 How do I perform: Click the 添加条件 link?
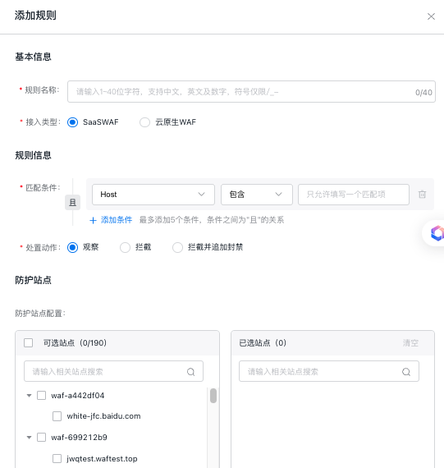click(x=117, y=220)
